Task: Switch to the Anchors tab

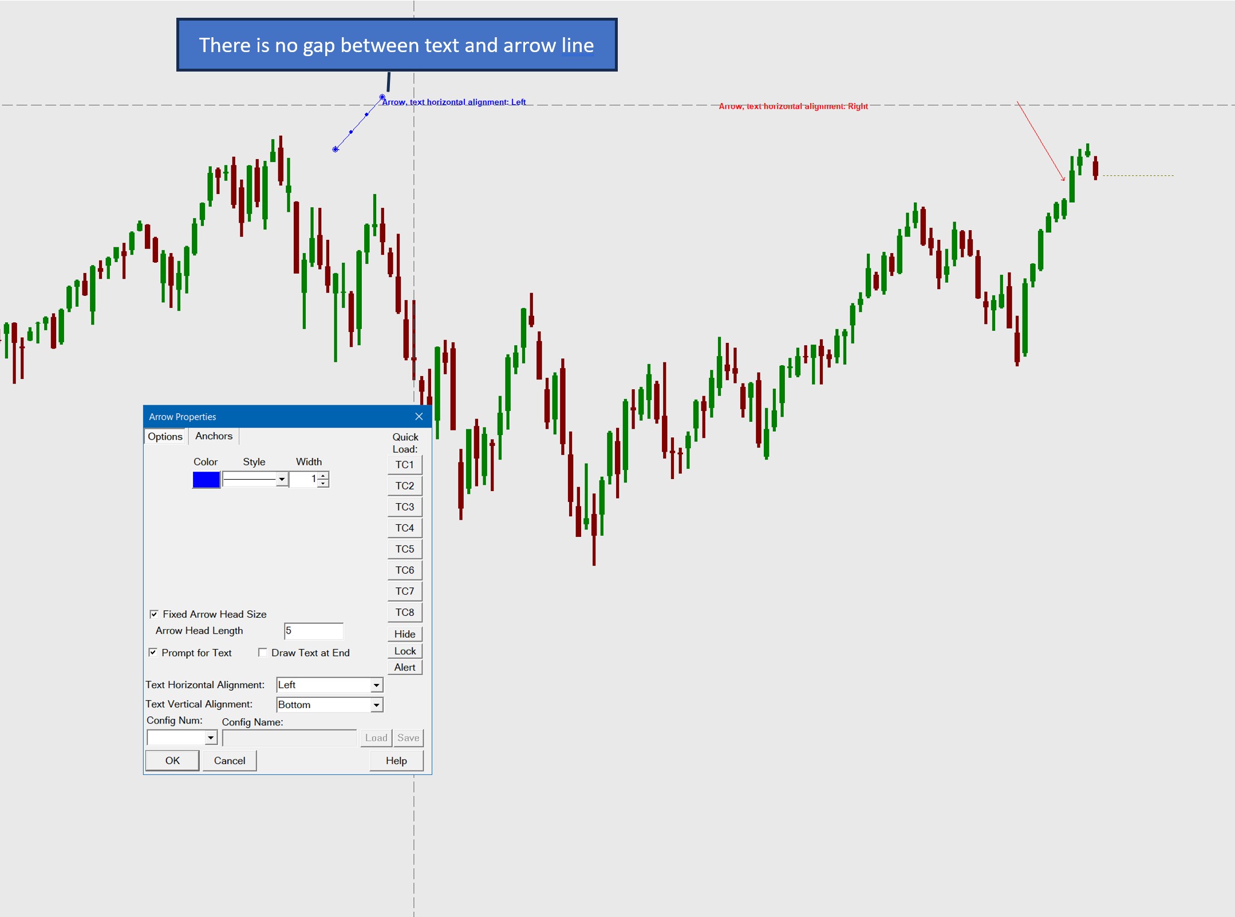Action: (x=214, y=436)
